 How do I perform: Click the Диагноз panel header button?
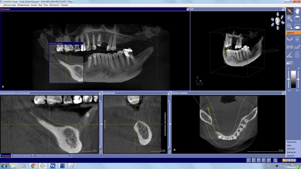[293, 33]
